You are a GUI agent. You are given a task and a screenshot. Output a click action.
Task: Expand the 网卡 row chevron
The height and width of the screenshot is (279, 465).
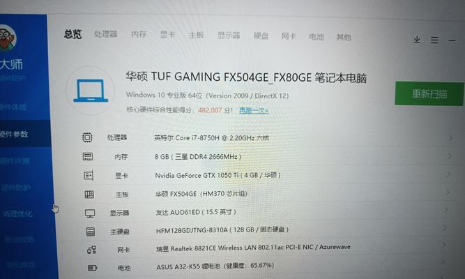[x=443, y=245]
